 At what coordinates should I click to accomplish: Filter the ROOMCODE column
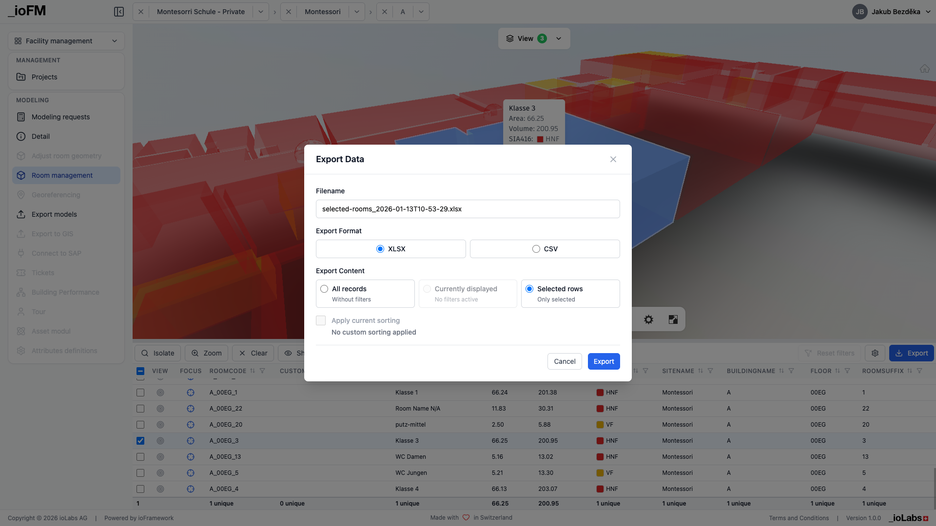[262, 371]
